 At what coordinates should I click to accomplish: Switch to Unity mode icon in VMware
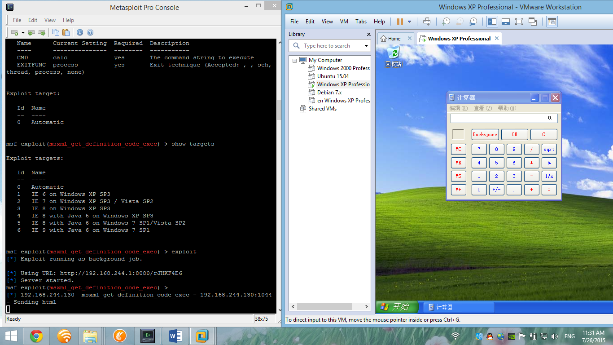point(533,22)
